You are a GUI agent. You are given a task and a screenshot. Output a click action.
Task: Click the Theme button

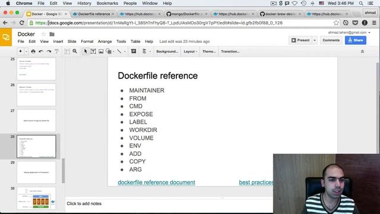[209, 52]
